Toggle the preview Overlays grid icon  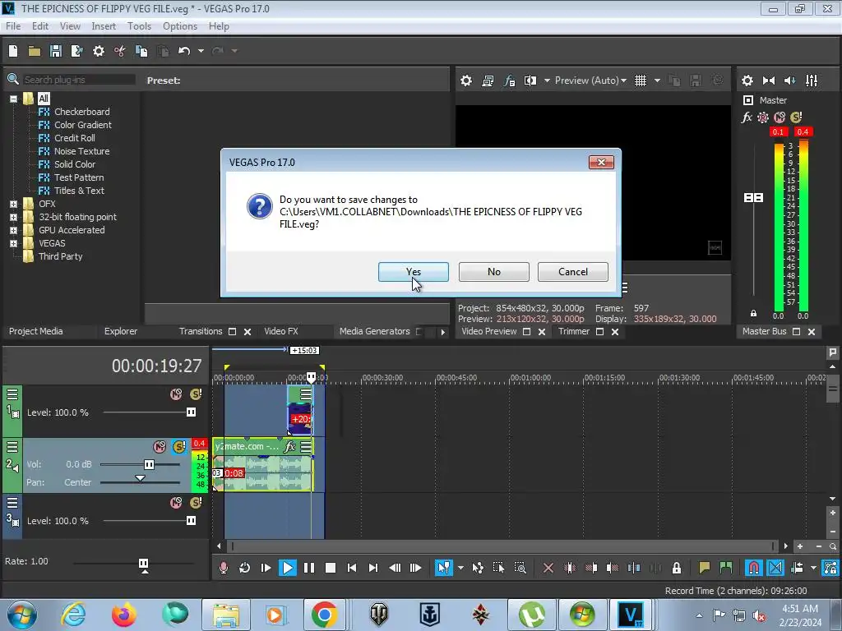coord(640,81)
